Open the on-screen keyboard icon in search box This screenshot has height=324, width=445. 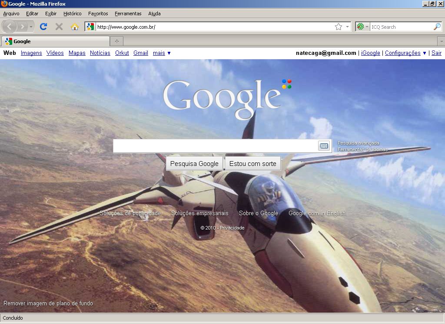click(x=324, y=146)
